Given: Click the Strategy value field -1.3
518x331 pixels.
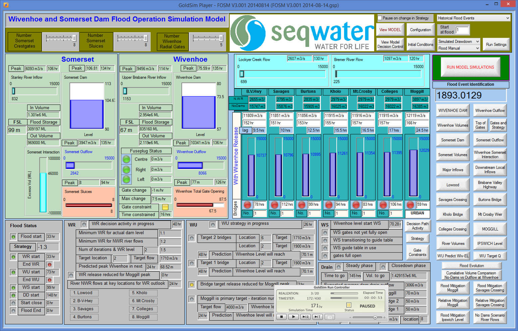Looking at the screenshot, I should click(x=48, y=247).
